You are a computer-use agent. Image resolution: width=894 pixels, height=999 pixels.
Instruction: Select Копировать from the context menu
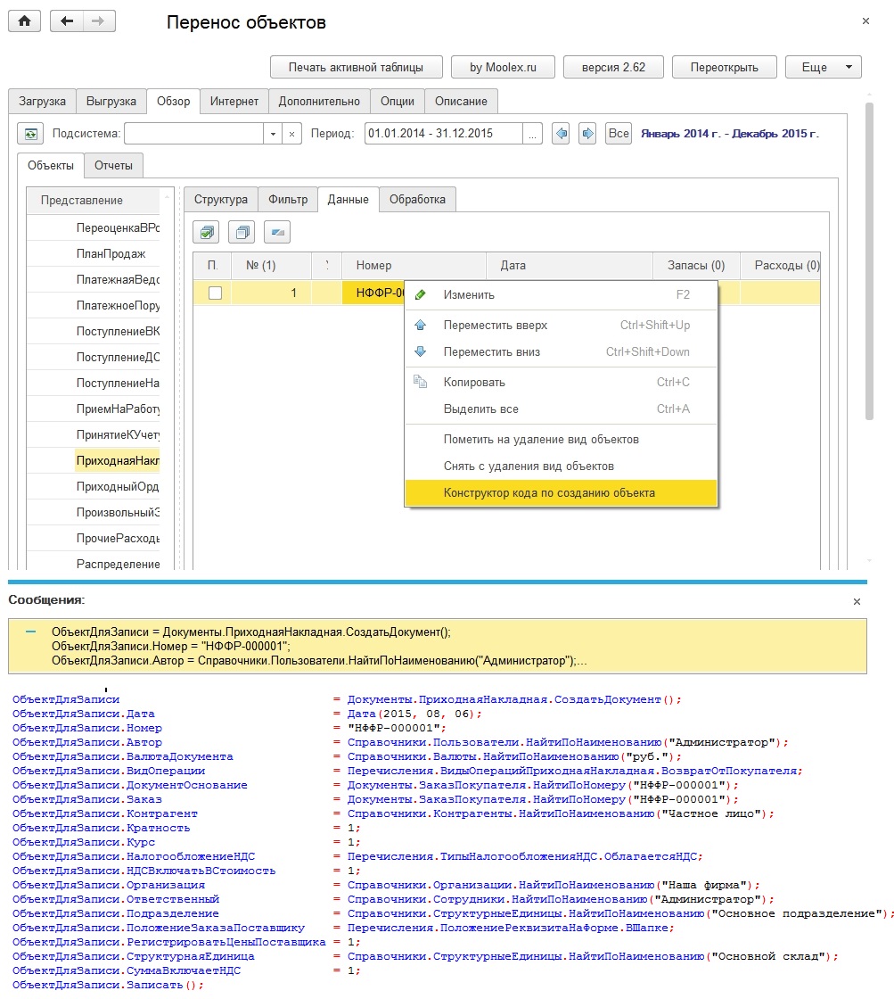point(561,383)
